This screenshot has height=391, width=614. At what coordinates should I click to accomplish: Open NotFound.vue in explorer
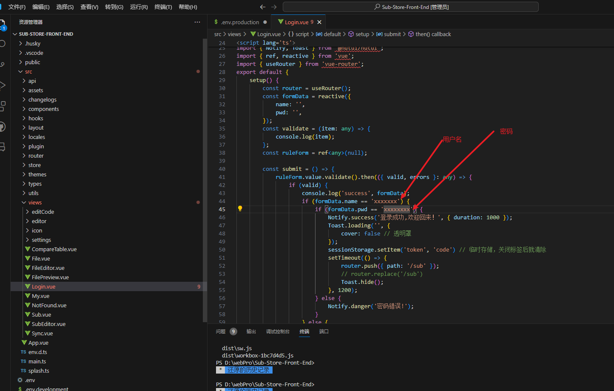[49, 305]
